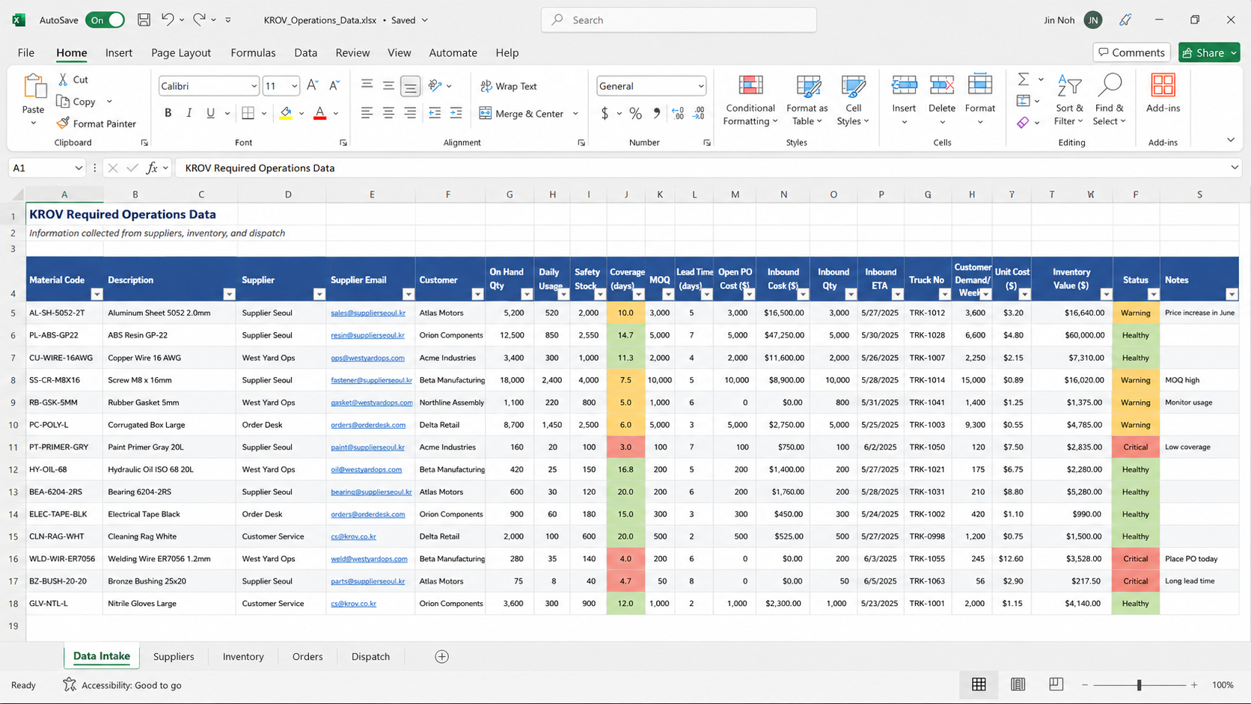This screenshot has width=1251, height=704.
Task: Toggle Align Right horizontal alignment
Action: click(x=410, y=113)
